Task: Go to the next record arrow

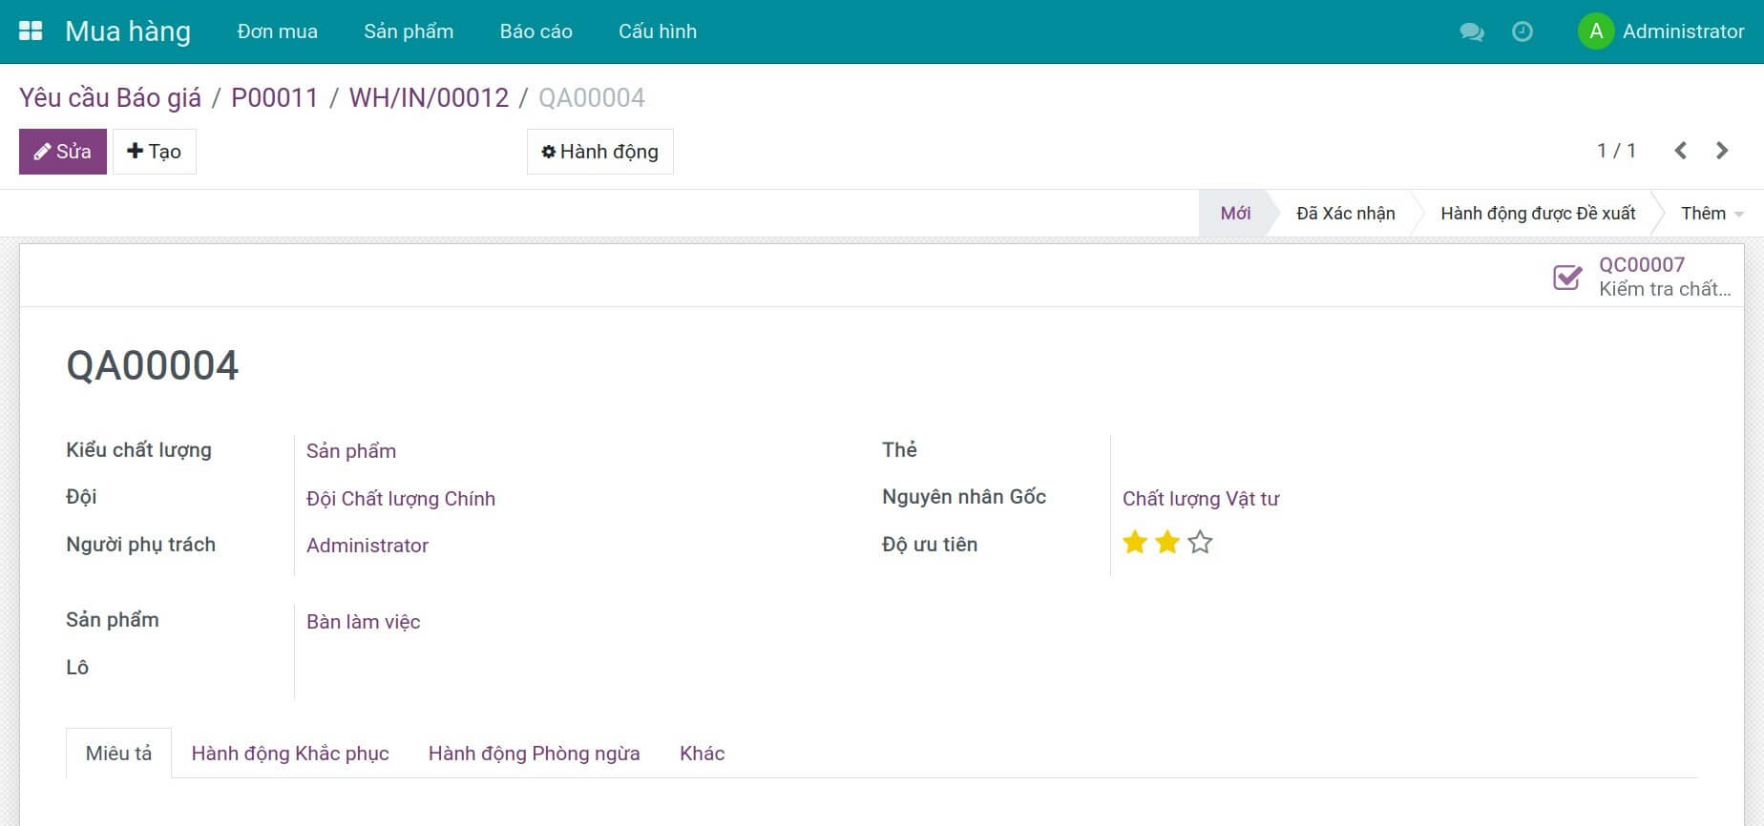Action: tap(1722, 151)
